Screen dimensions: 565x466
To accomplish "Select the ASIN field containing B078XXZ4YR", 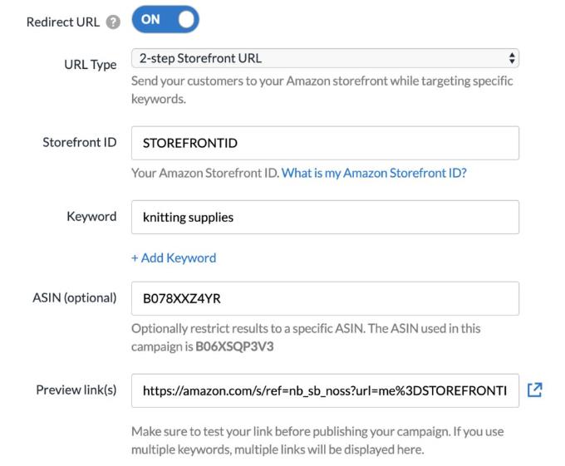I will tap(324, 298).
